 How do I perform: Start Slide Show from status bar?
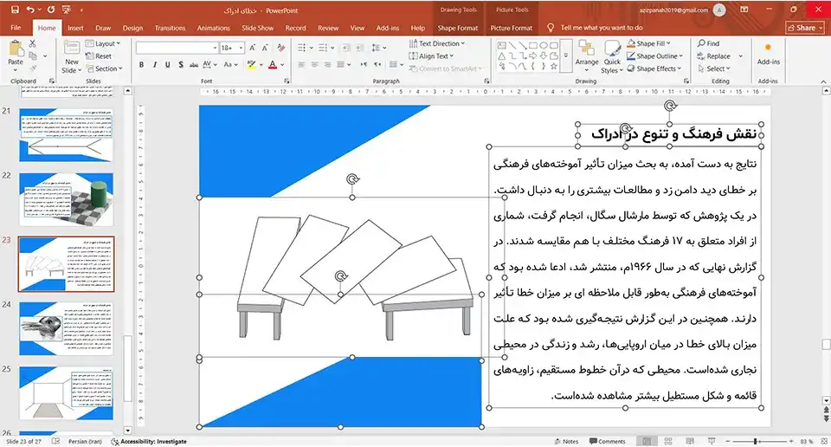click(x=712, y=441)
